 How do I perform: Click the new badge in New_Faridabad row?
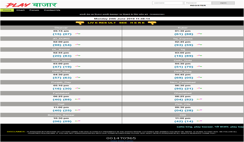coord(199,88)
